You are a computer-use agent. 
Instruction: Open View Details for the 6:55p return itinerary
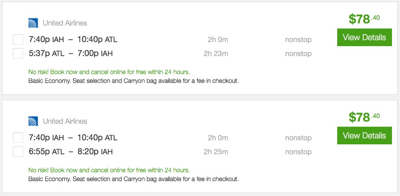(364, 135)
